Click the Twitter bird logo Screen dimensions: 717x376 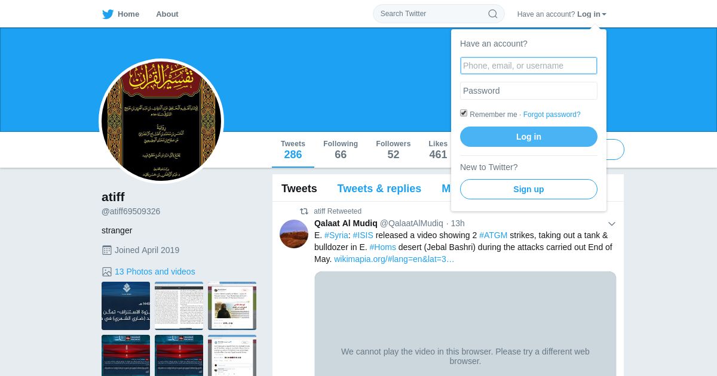(108, 14)
